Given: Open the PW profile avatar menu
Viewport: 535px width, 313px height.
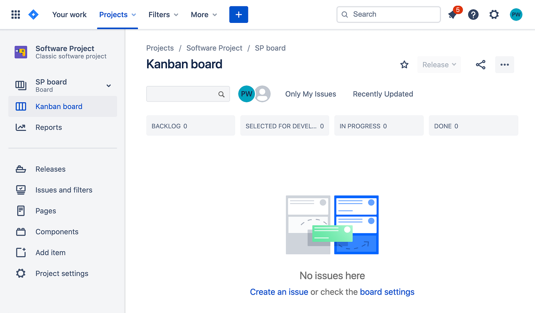Looking at the screenshot, I should pos(516,15).
